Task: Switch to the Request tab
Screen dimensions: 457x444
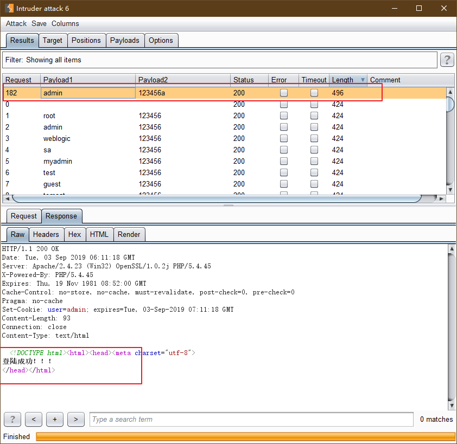Action: point(24,216)
